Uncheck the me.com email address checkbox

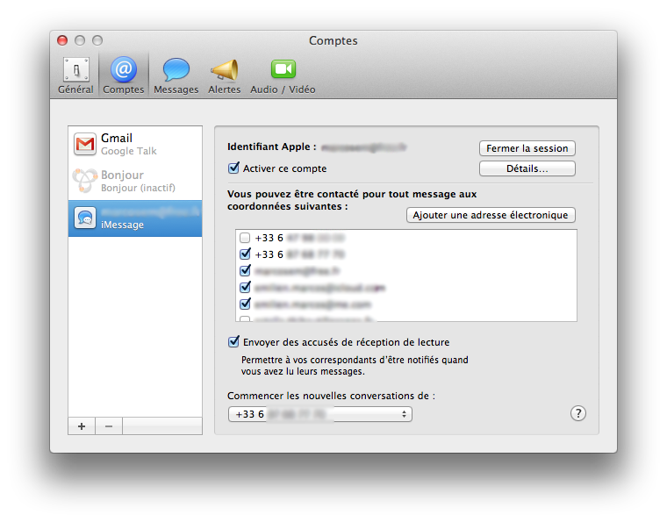pyautogui.click(x=245, y=304)
